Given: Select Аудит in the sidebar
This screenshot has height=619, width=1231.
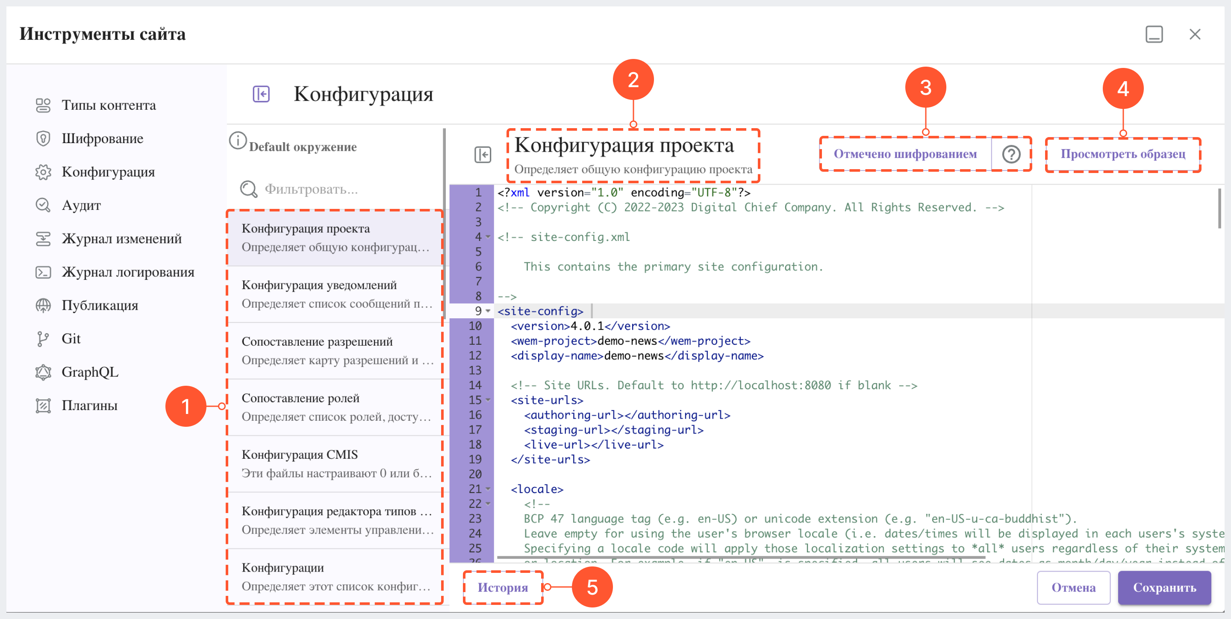Looking at the screenshot, I should (81, 205).
